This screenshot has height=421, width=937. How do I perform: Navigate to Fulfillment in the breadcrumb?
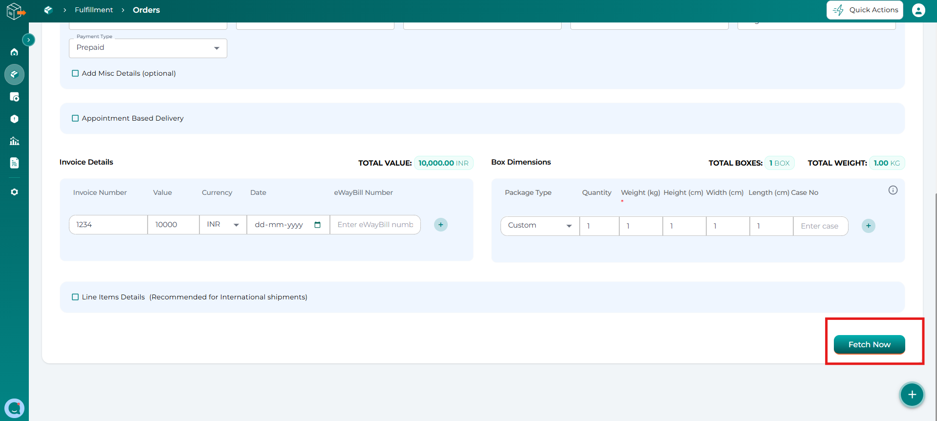[94, 10]
